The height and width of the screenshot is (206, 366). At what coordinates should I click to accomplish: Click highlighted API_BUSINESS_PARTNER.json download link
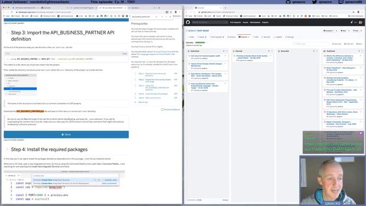coord(30,111)
